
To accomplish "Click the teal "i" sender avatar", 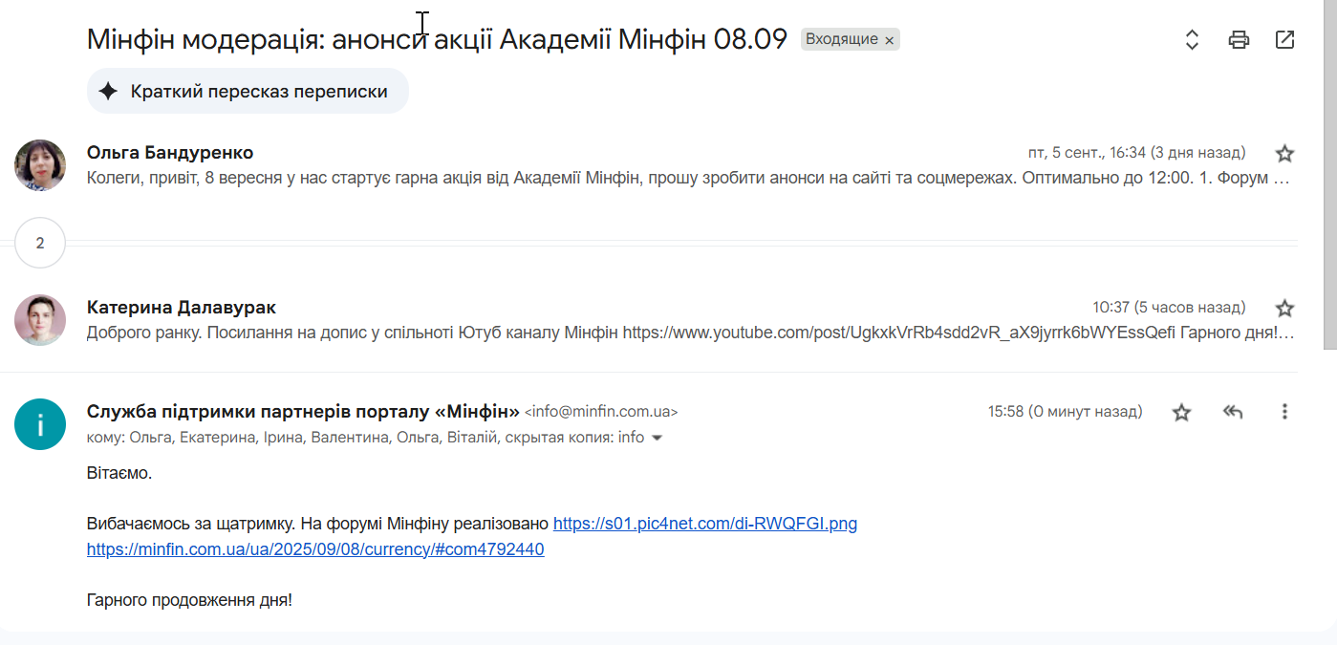I will (40, 424).
